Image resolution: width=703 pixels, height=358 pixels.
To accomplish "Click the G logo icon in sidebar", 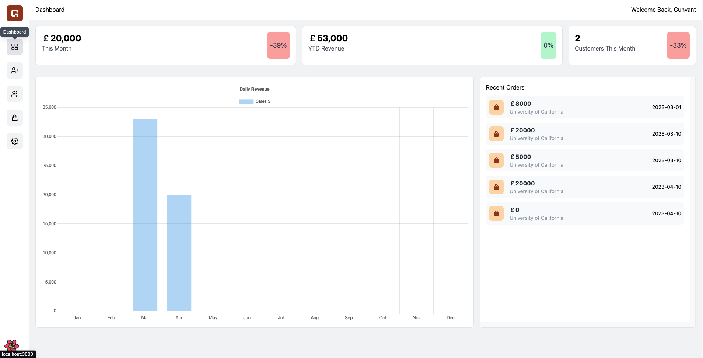I will (x=15, y=13).
